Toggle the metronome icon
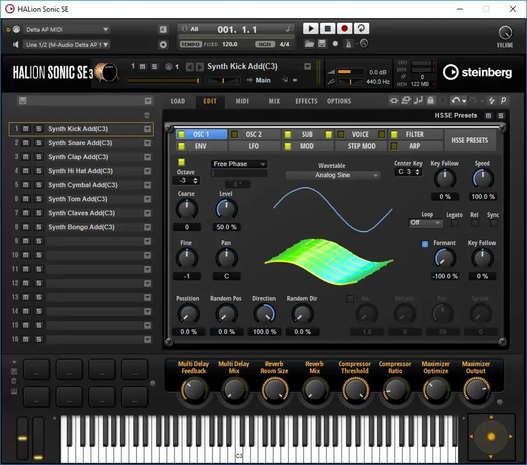Viewport: 527px width, 465px height. (348, 44)
